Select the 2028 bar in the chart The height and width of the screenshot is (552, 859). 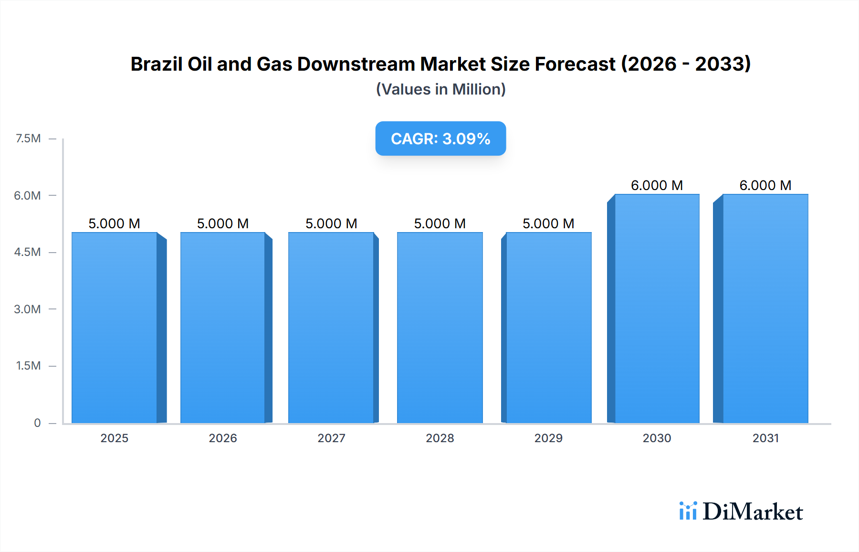pos(439,329)
